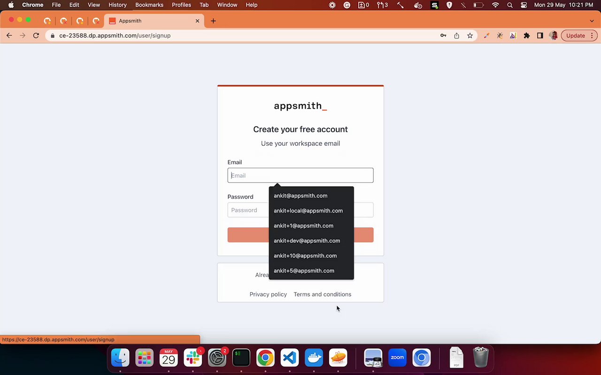Viewport: 601px width, 375px height.
Task: Open Spotlight search in menu bar
Action: [x=510, y=5]
